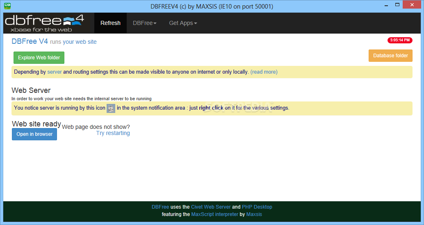424x225 pixels.
Task: Minimize the DBFREEV4 window
Action: click(386, 5)
